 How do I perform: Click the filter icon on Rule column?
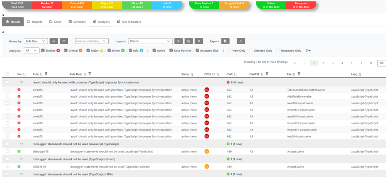point(46,74)
